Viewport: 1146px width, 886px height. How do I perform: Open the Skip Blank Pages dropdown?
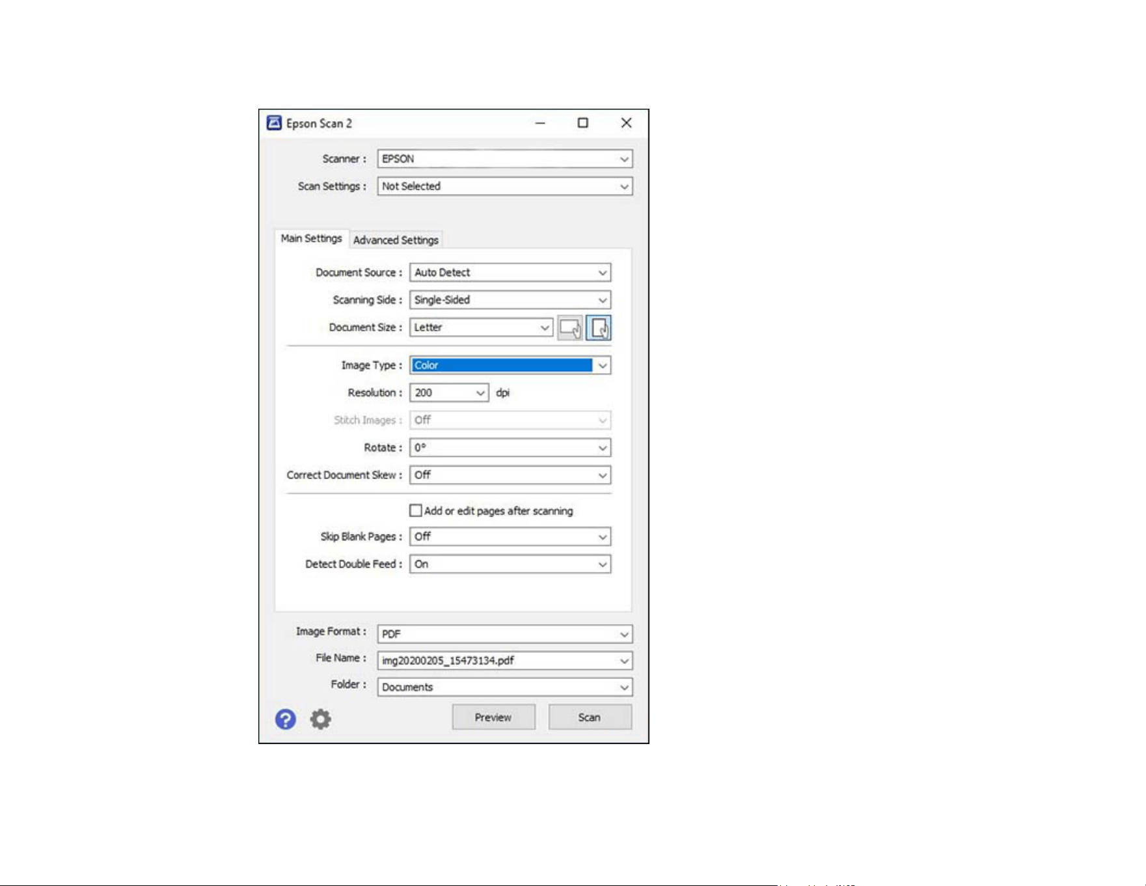tap(510, 536)
